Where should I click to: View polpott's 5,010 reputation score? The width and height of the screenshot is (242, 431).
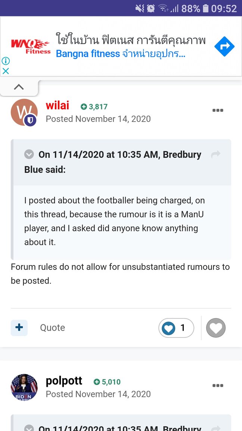[107, 382]
